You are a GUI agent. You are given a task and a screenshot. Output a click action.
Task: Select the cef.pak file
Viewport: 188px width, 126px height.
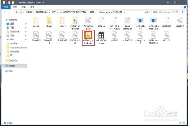click(101, 22)
